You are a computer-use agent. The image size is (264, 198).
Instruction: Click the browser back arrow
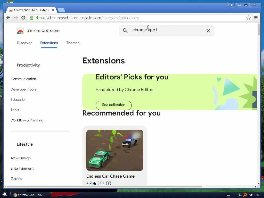pos(8,18)
